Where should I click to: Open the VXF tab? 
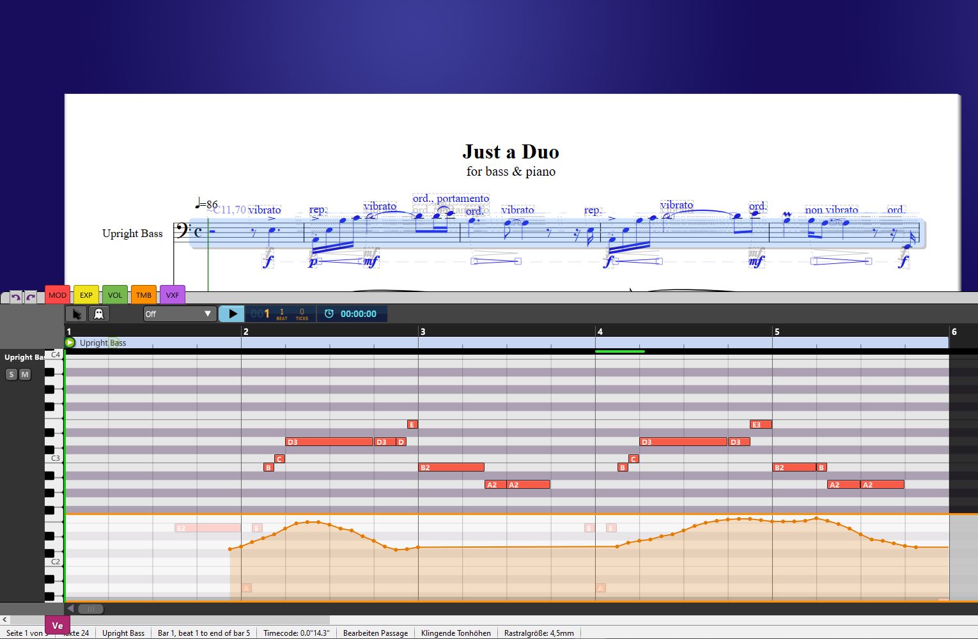click(173, 295)
